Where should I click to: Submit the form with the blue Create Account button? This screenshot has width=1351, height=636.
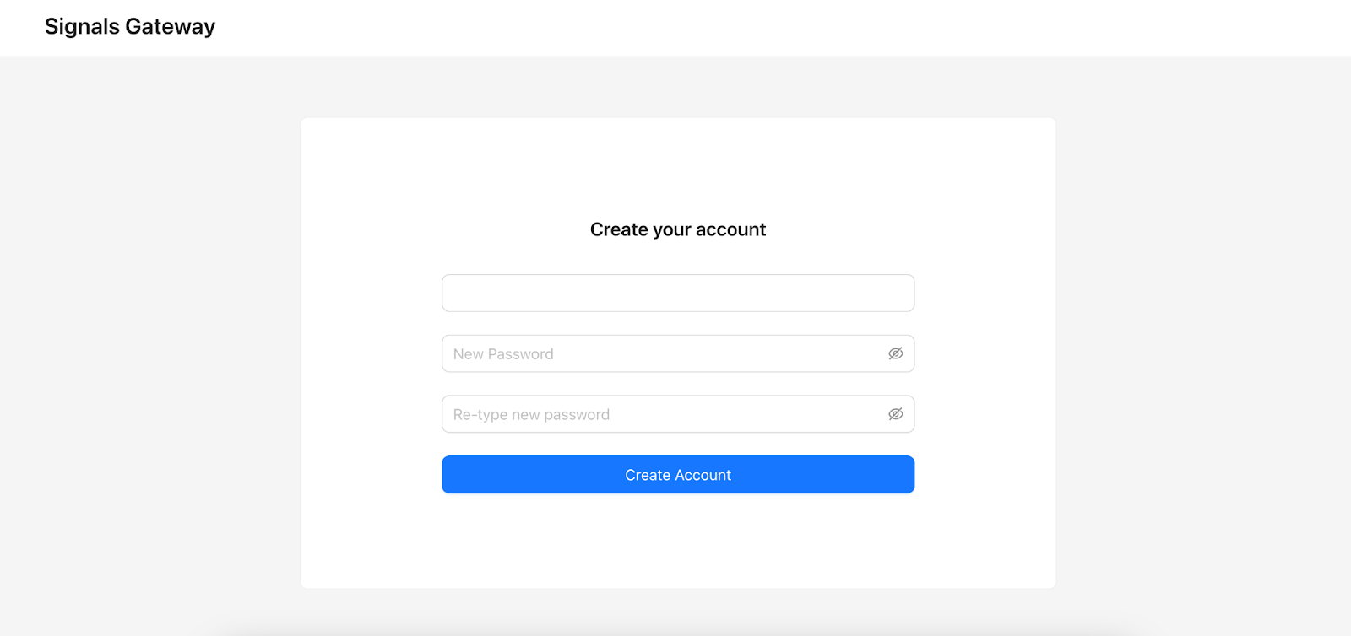(678, 475)
